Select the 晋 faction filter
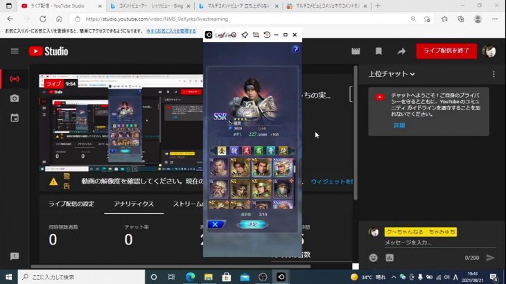The width and height of the screenshot is (506, 284). tap(271, 150)
